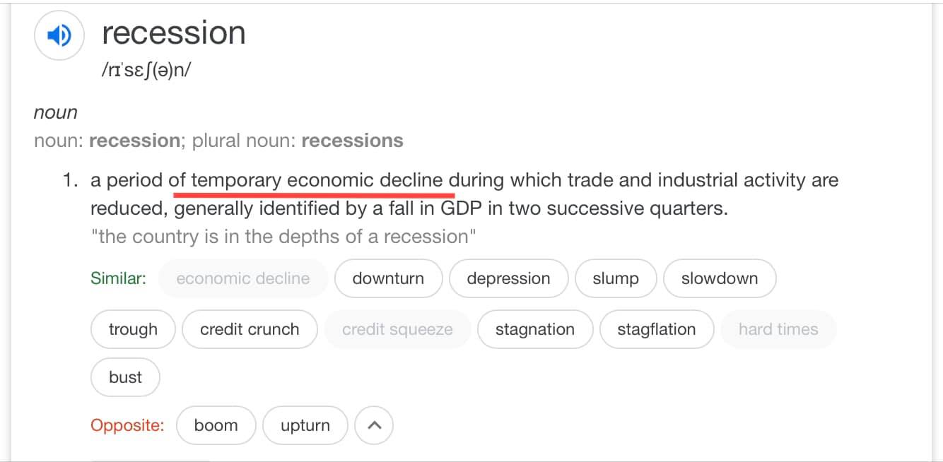Collapse the synonyms list using the up chevron
This screenshot has width=943, height=462.
(x=374, y=425)
